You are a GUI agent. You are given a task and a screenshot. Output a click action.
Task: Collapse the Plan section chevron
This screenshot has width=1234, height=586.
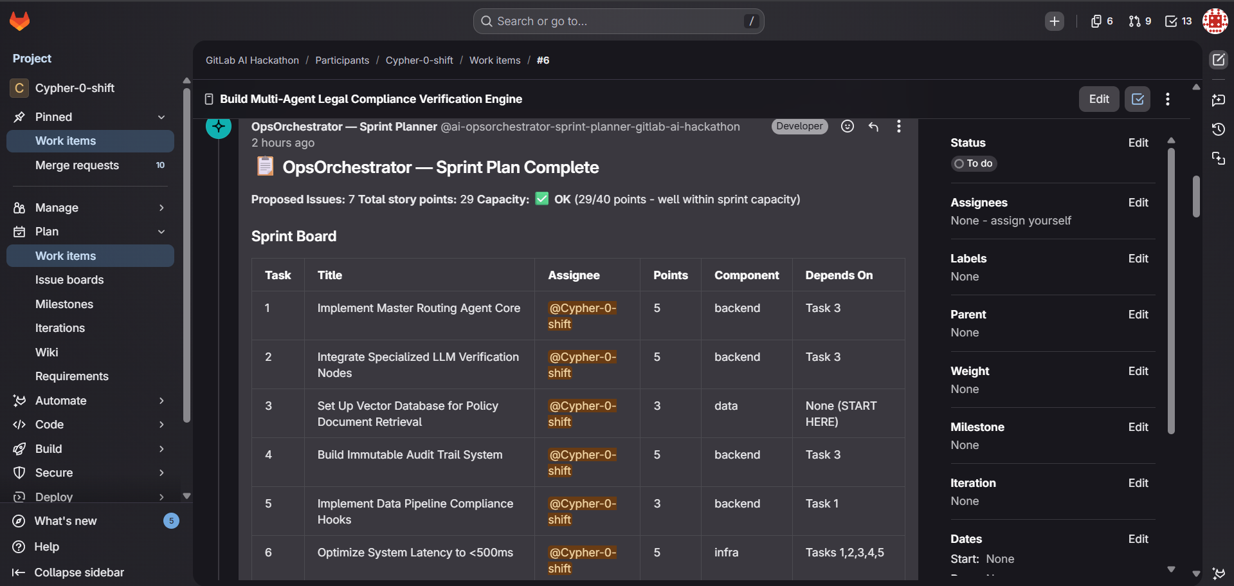point(161,232)
